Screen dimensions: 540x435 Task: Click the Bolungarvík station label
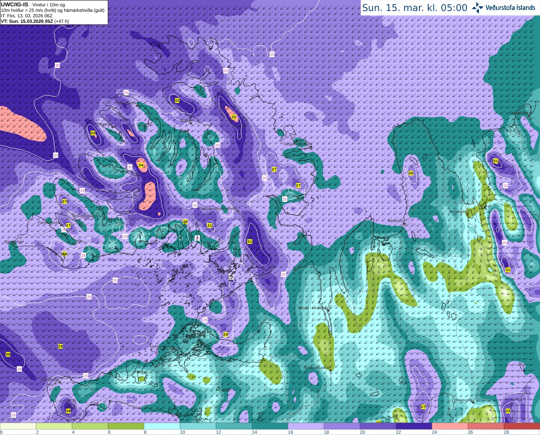(127, 103)
